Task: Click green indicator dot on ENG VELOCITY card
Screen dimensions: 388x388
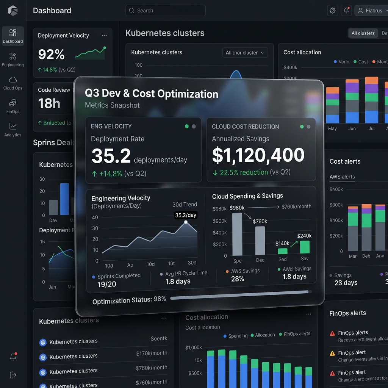Action: pyautogui.click(x=187, y=127)
